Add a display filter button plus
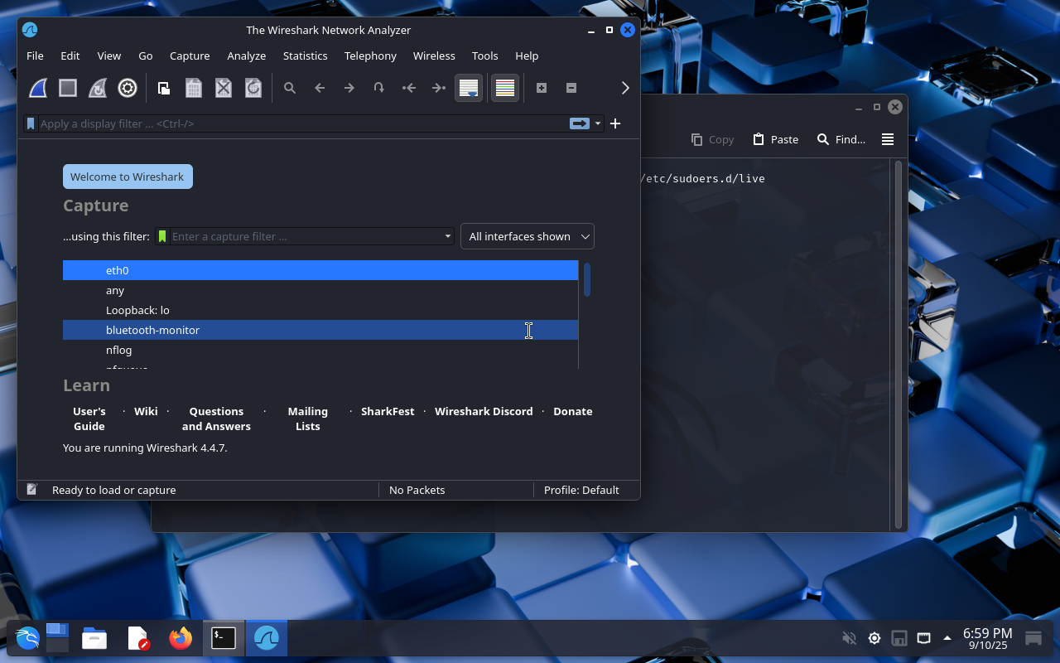Viewport: 1060px width, 663px height. pyautogui.click(x=615, y=123)
